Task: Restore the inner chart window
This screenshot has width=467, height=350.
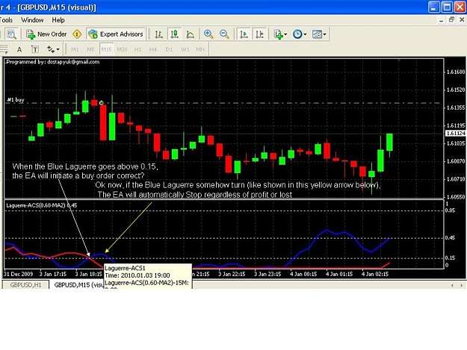Action: [451, 20]
